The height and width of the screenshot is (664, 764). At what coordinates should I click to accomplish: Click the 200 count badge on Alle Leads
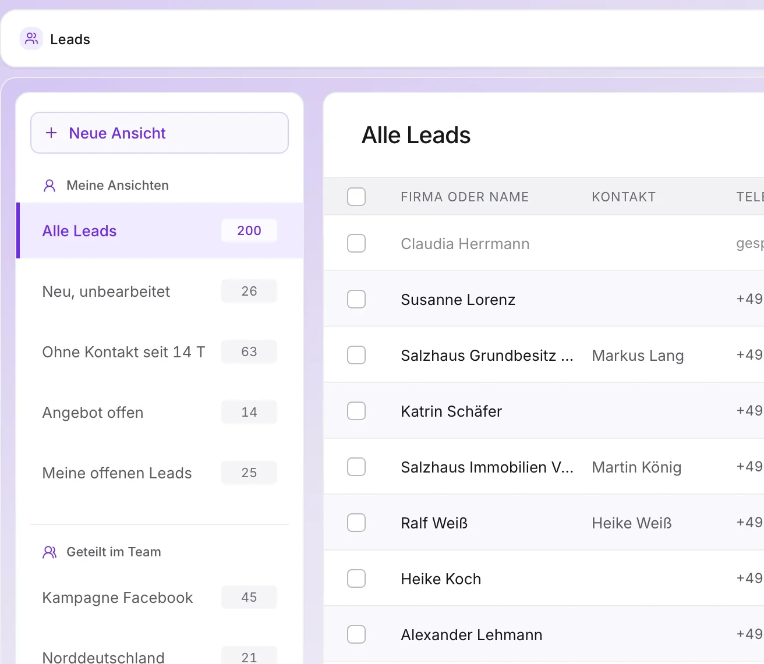249,230
